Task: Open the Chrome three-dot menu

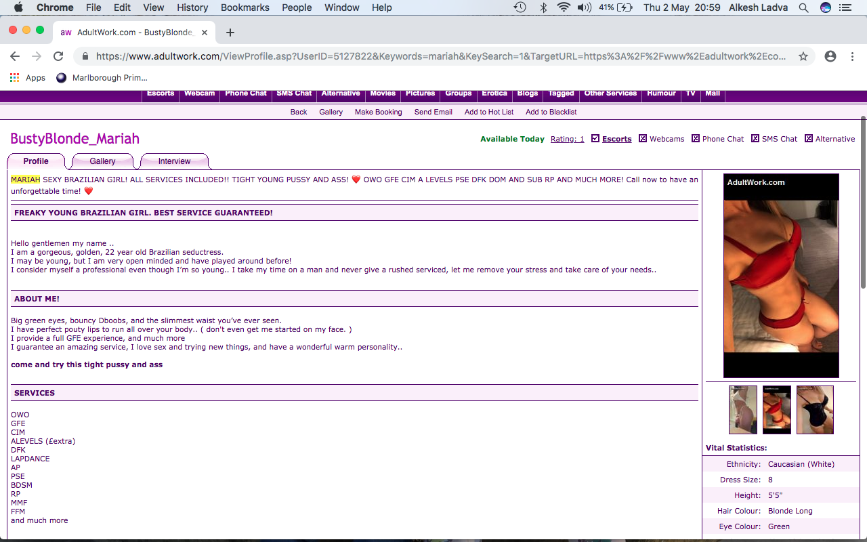Action: [852, 56]
